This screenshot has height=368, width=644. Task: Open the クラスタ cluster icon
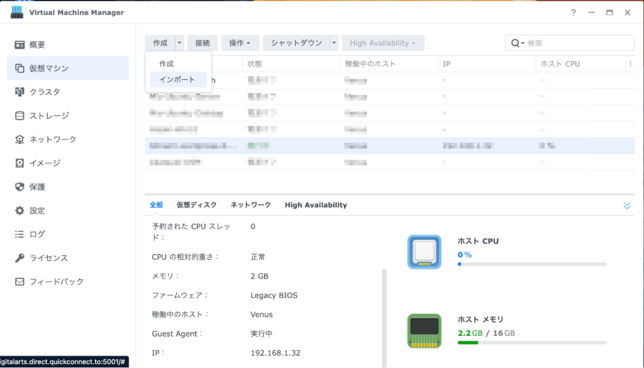pos(19,92)
